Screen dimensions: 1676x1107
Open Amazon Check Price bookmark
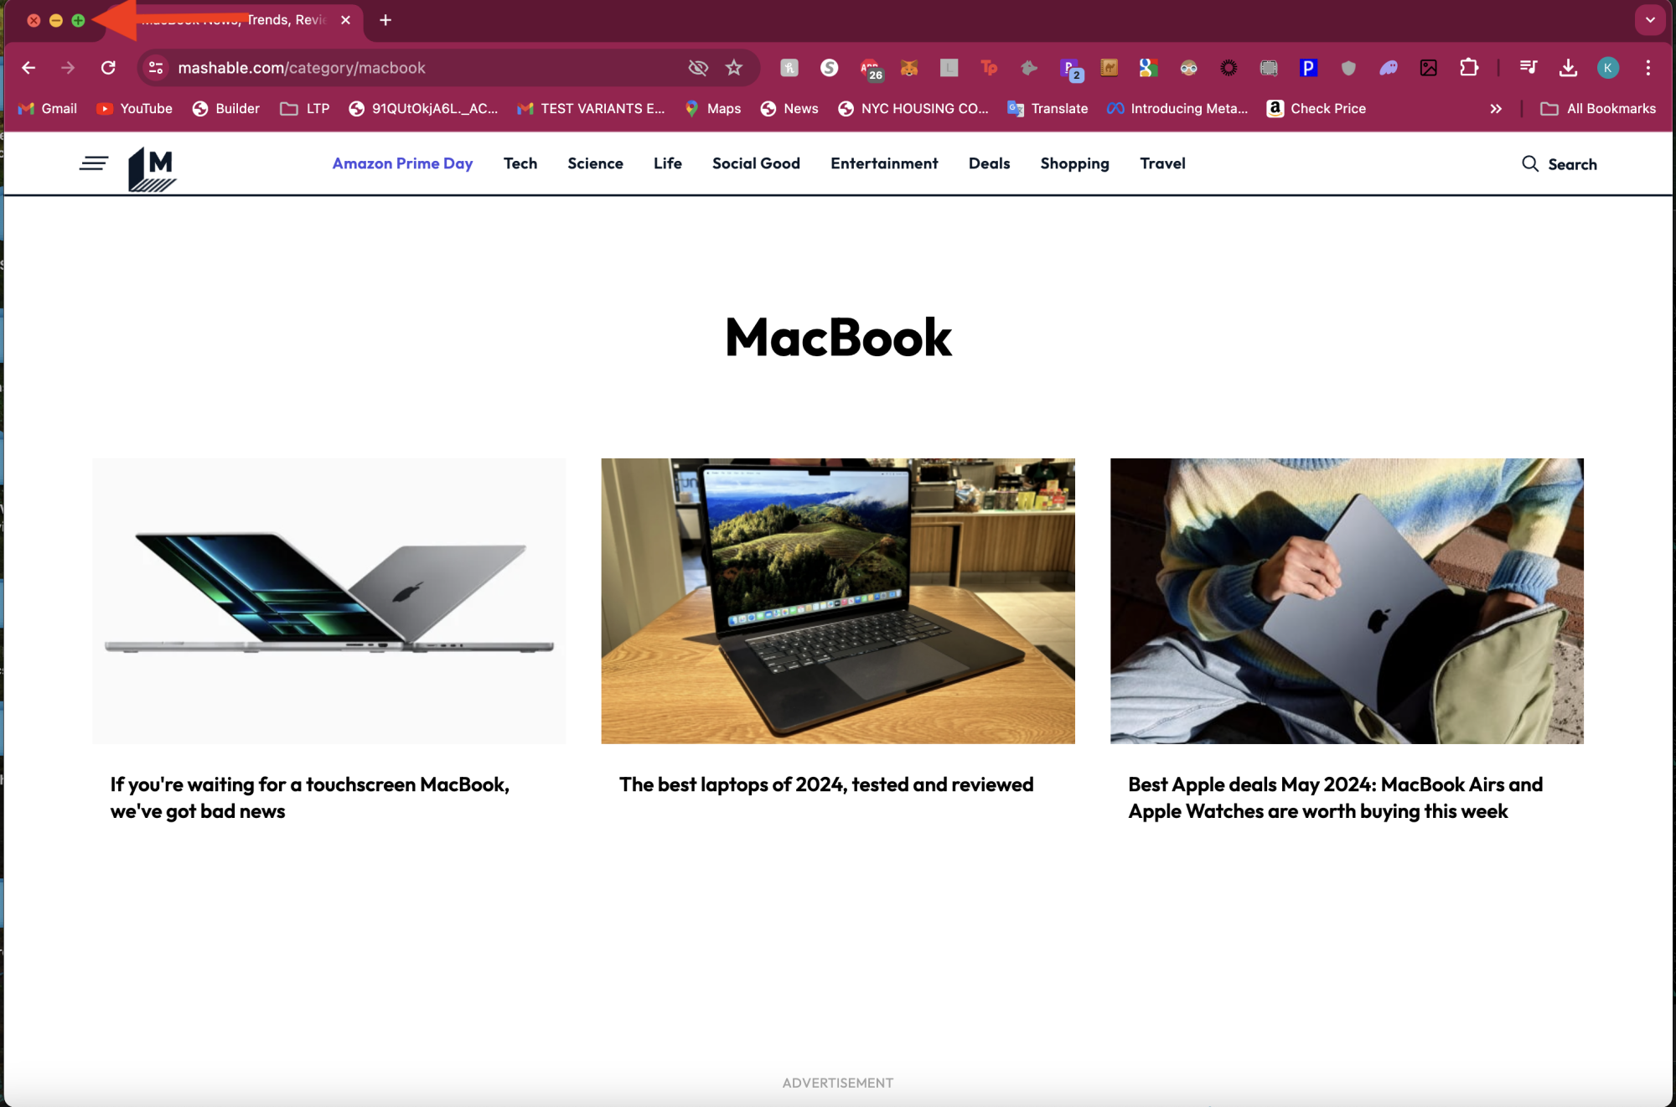[x=1316, y=109]
